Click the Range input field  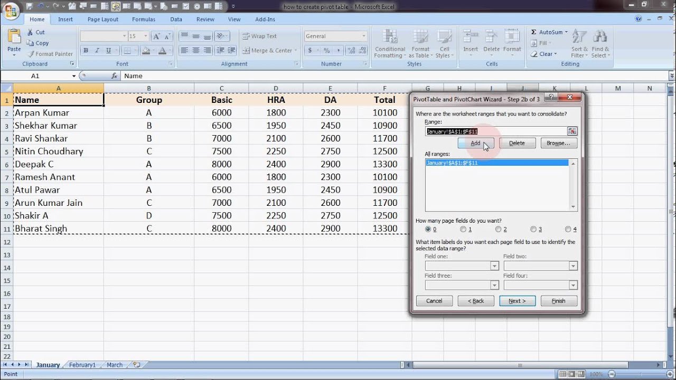[496, 131]
